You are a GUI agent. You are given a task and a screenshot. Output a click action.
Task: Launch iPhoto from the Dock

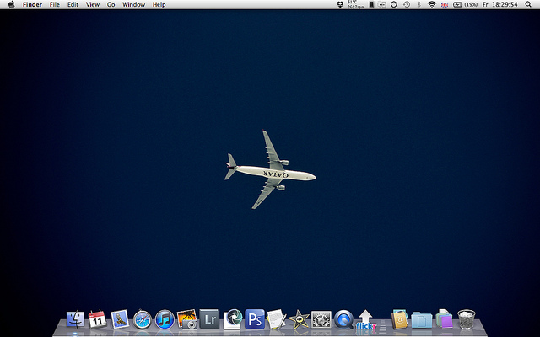[x=187, y=319]
